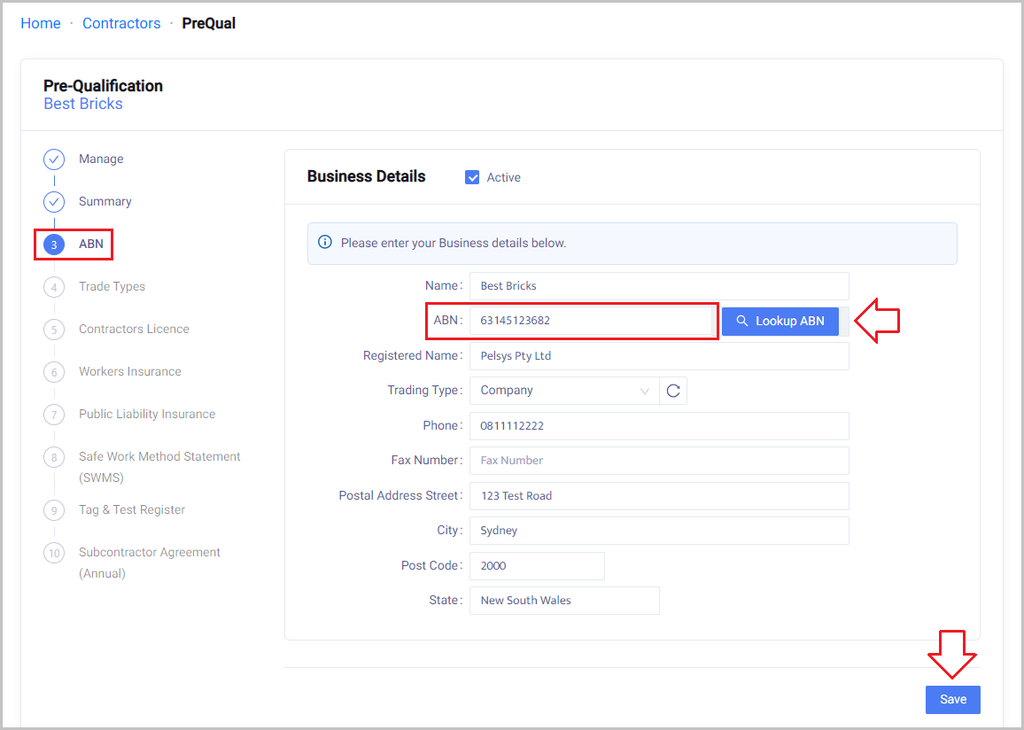Click the Save button
This screenshot has width=1024, height=730.
click(952, 699)
